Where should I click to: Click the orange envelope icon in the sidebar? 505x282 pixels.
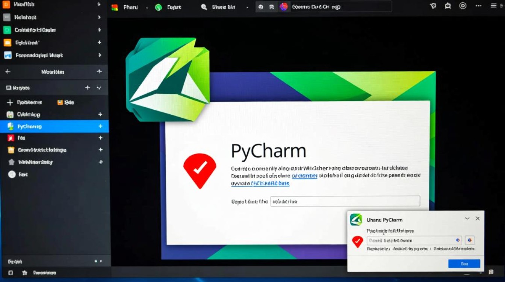(7, 42)
